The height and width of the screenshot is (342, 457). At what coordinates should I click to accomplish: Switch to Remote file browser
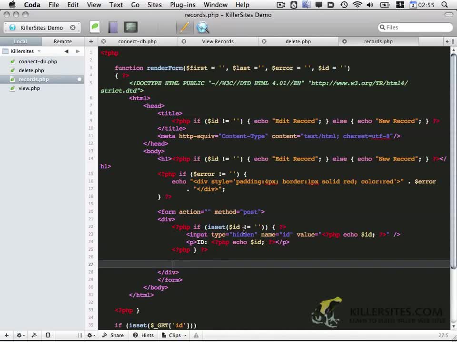[x=63, y=41]
